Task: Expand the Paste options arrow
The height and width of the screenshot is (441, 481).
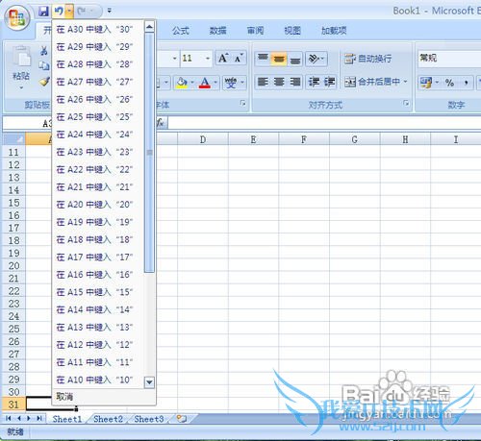Action: [21, 87]
